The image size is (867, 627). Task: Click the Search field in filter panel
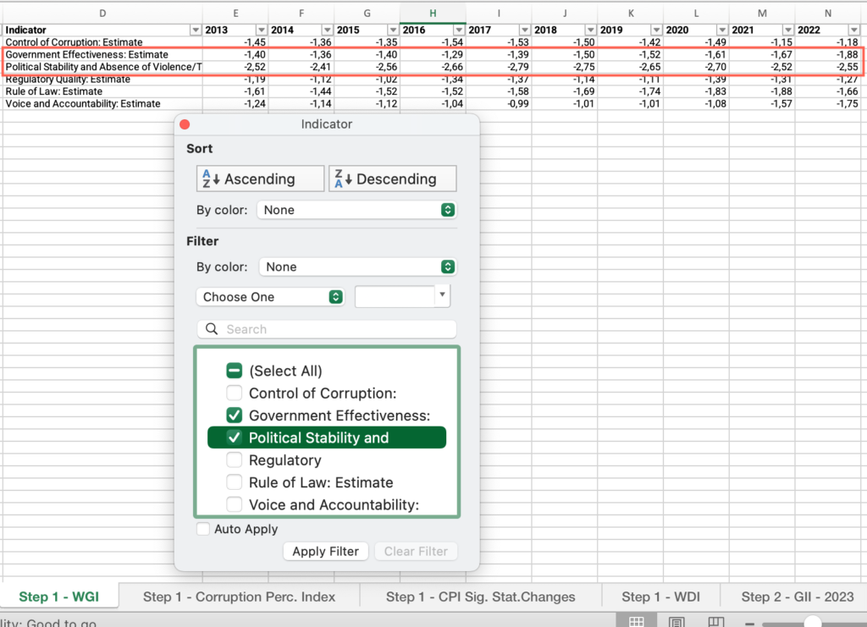pyautogui.click(x=327, y=329)
